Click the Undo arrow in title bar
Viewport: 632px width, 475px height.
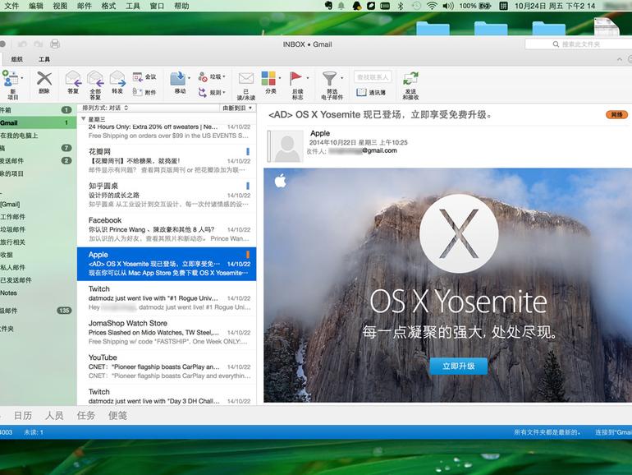[x=22, y=44]
